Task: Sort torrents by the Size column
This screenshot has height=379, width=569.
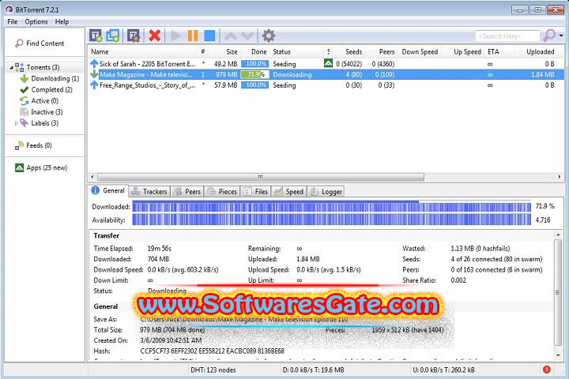Action: click(232, 52)
